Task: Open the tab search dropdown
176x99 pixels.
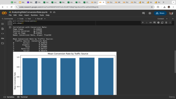Action: [174, 2]
